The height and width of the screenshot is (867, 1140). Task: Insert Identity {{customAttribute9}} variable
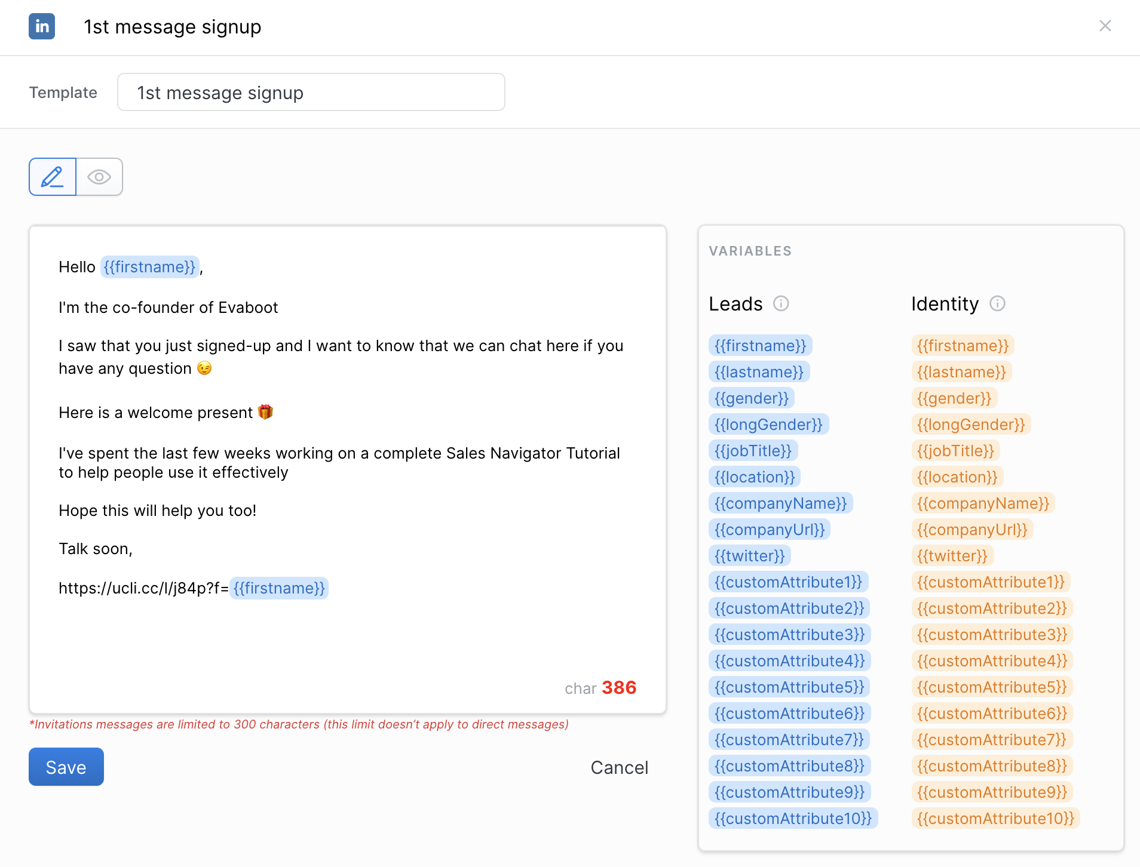992,792
